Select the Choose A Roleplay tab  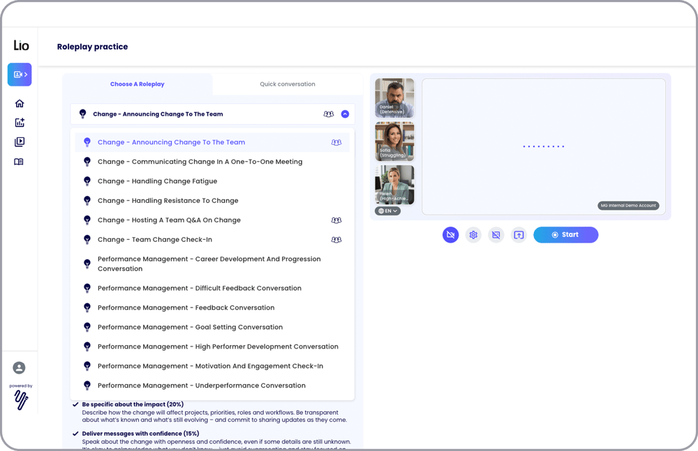(x=138, y=84)
